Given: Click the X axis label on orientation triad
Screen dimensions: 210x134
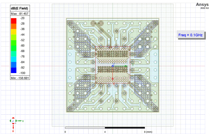Looking at the screenshot, I should click(13, 131).
